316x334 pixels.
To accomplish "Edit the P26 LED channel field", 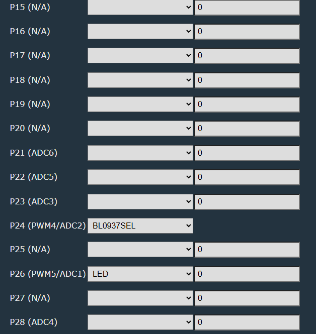I will (x=247, y=274).
